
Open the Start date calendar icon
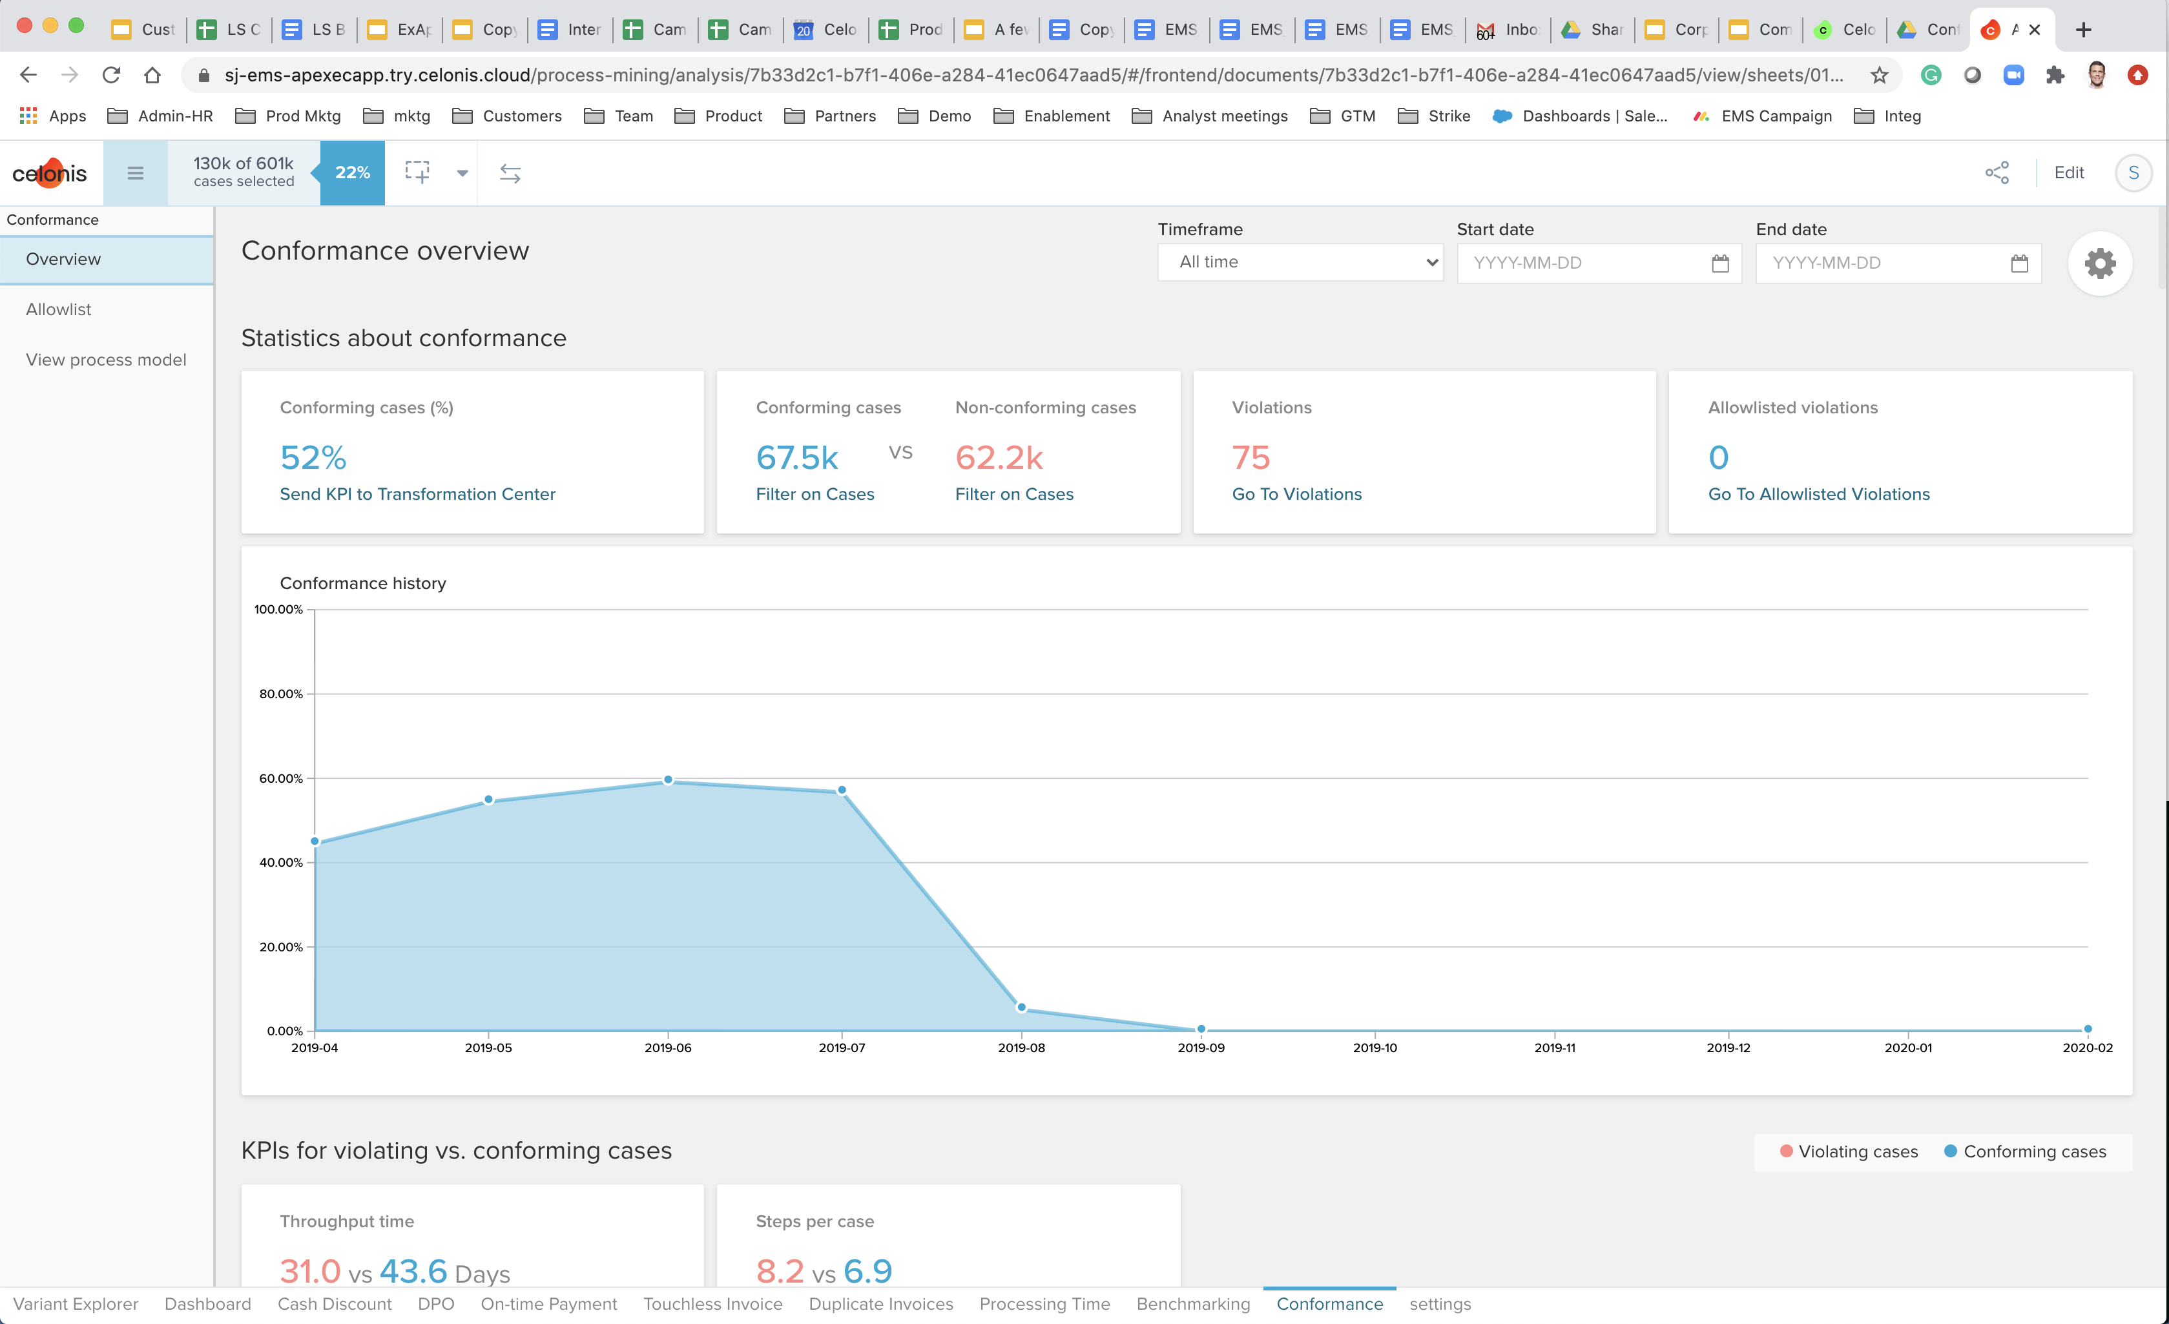1721,262
